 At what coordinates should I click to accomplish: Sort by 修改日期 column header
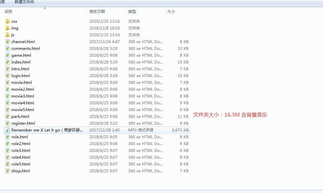[x=97, y=11]
